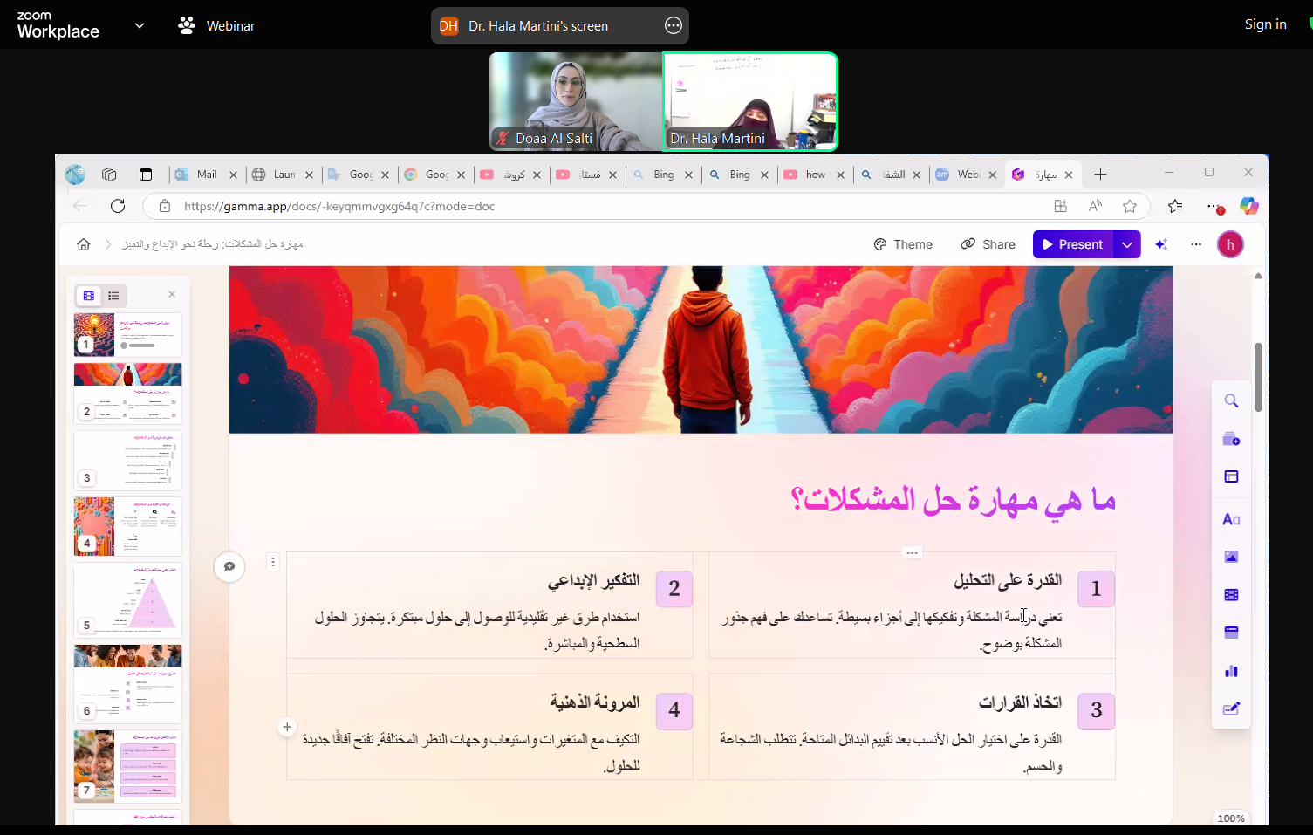Open the charts and diagrams icon

pyautogui.click(x=1231, y=671)
